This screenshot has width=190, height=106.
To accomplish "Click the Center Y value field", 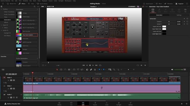I will 179,24.
